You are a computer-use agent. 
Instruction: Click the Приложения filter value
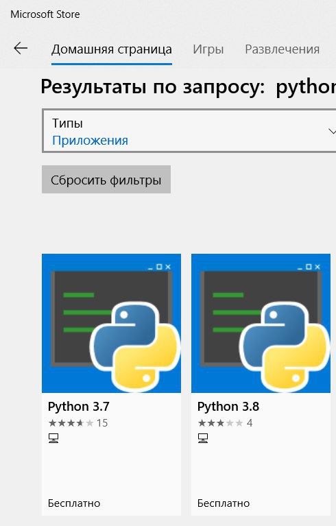90,140
